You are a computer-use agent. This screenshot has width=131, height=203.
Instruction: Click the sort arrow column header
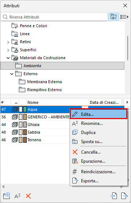point(15,102)
